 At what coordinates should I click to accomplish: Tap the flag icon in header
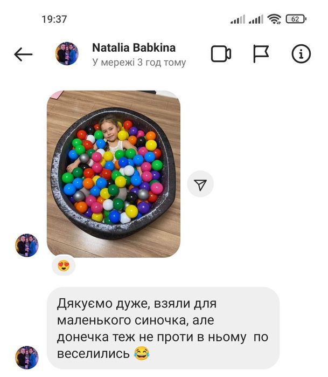(261, 53)
